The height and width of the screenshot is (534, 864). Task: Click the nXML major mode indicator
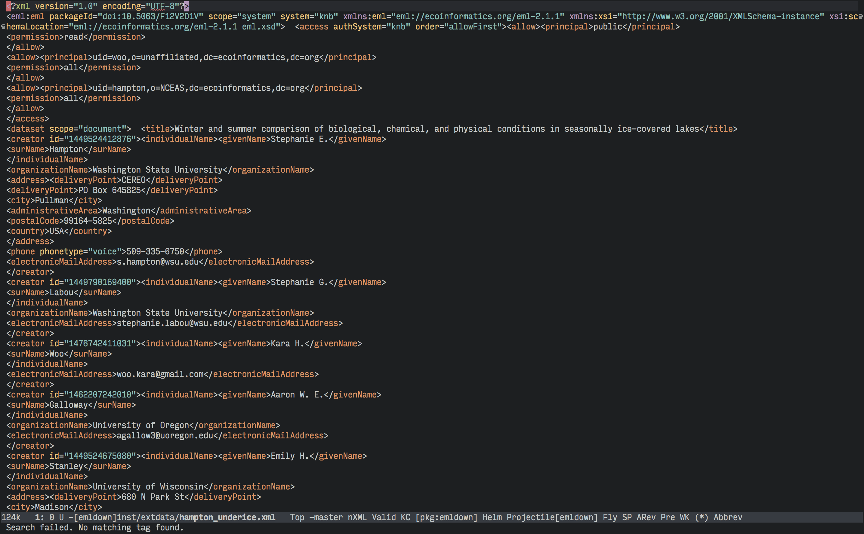tap(357, 517)
